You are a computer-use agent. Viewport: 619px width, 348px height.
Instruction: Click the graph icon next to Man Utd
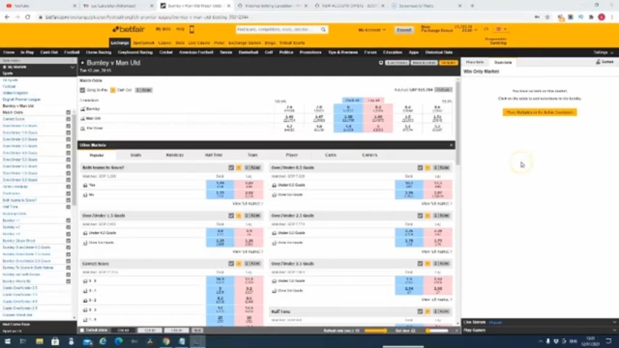83,118
